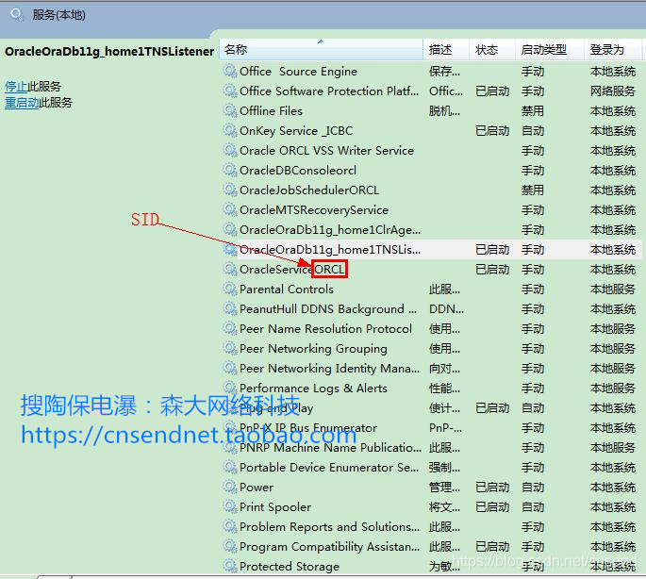This screenshot has width=646, height=579.
Task: Click the gear icon for Parental Controls
Action: click(x=229, y=289)
